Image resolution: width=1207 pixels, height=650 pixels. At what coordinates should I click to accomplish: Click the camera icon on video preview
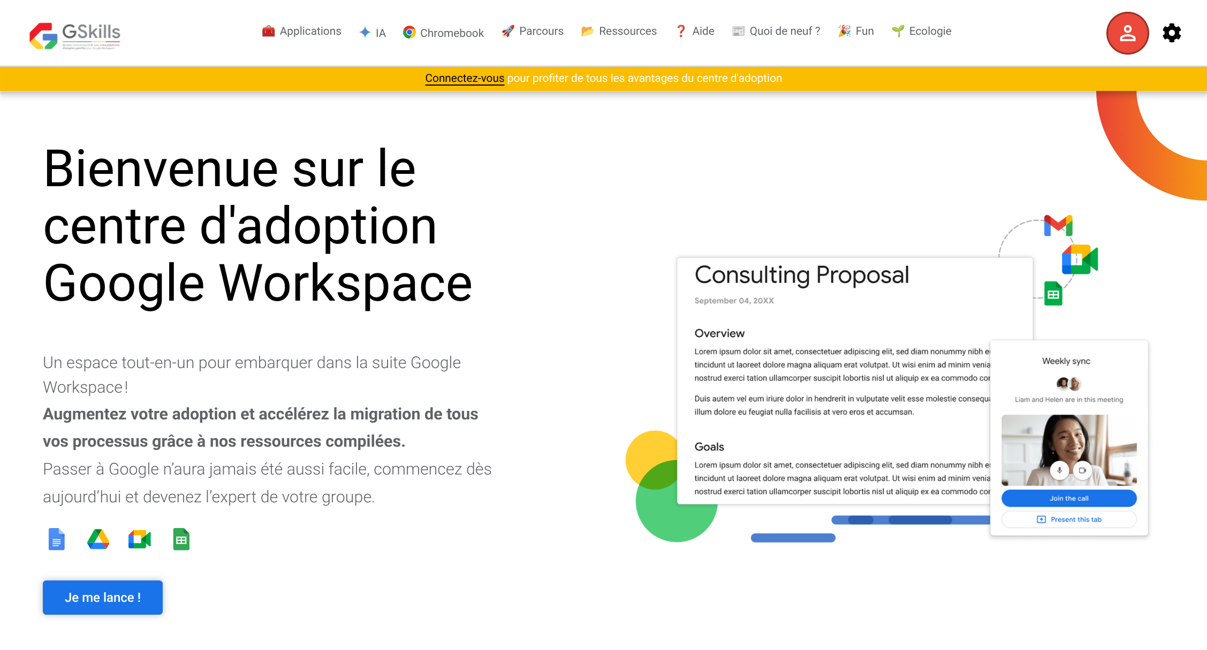[1082, 470]
